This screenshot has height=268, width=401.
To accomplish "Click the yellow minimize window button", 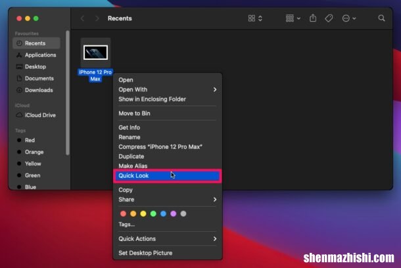I will tap(28, 18).
